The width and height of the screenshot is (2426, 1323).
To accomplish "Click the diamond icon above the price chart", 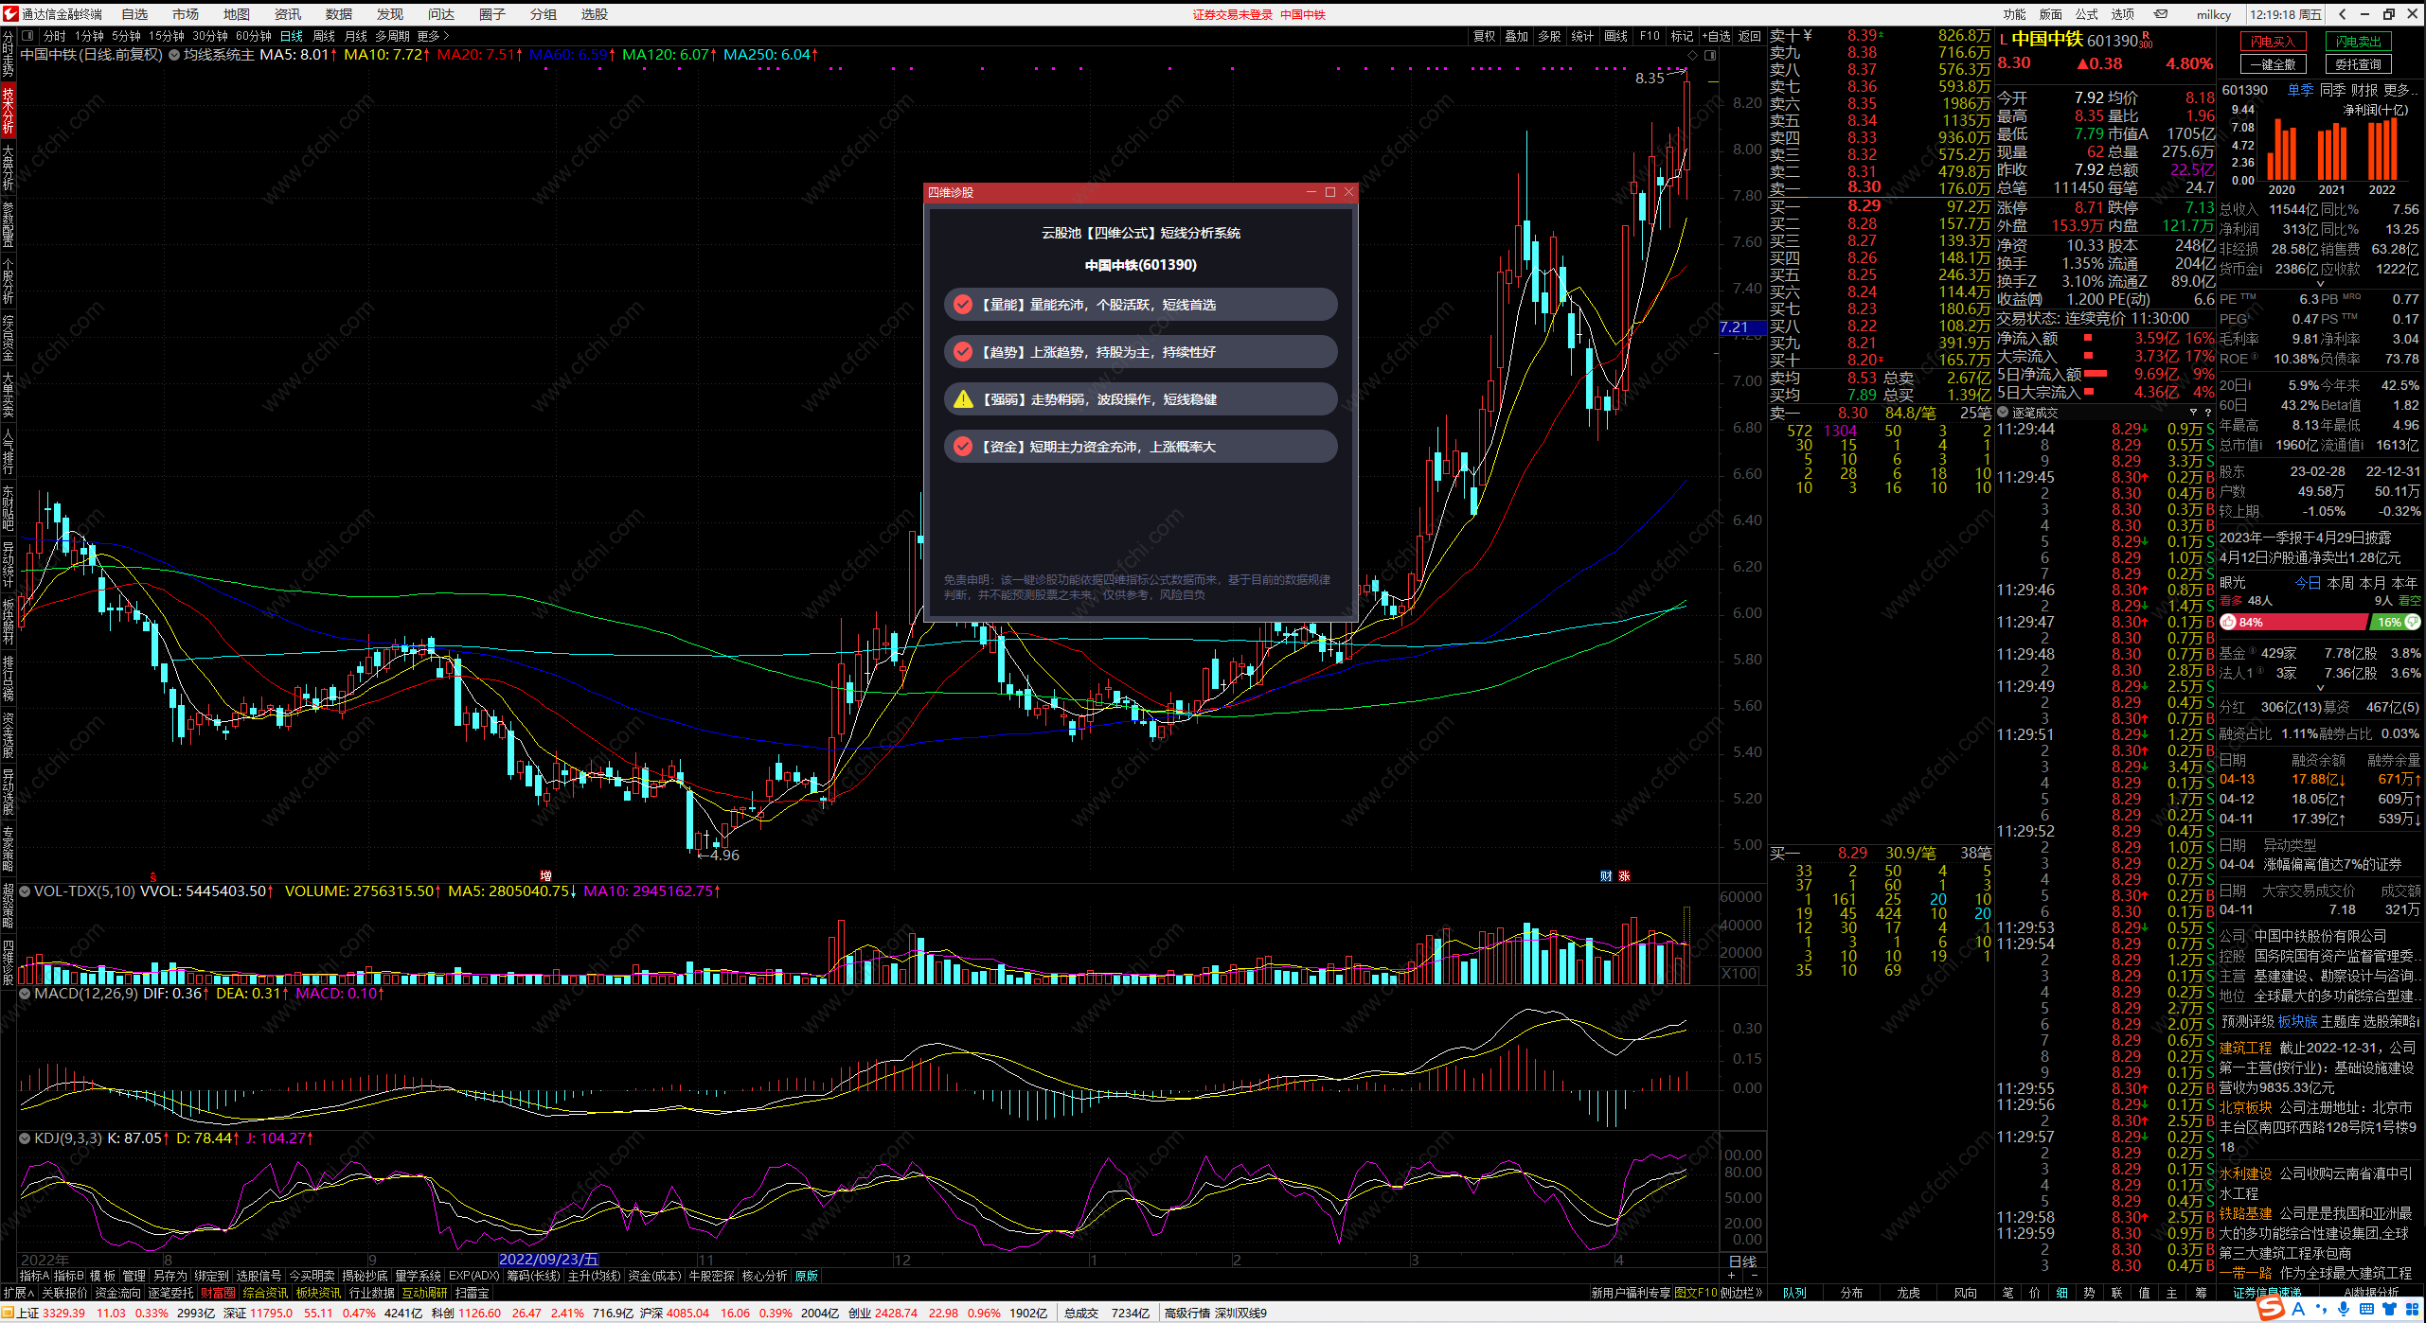I will 1694,55.
